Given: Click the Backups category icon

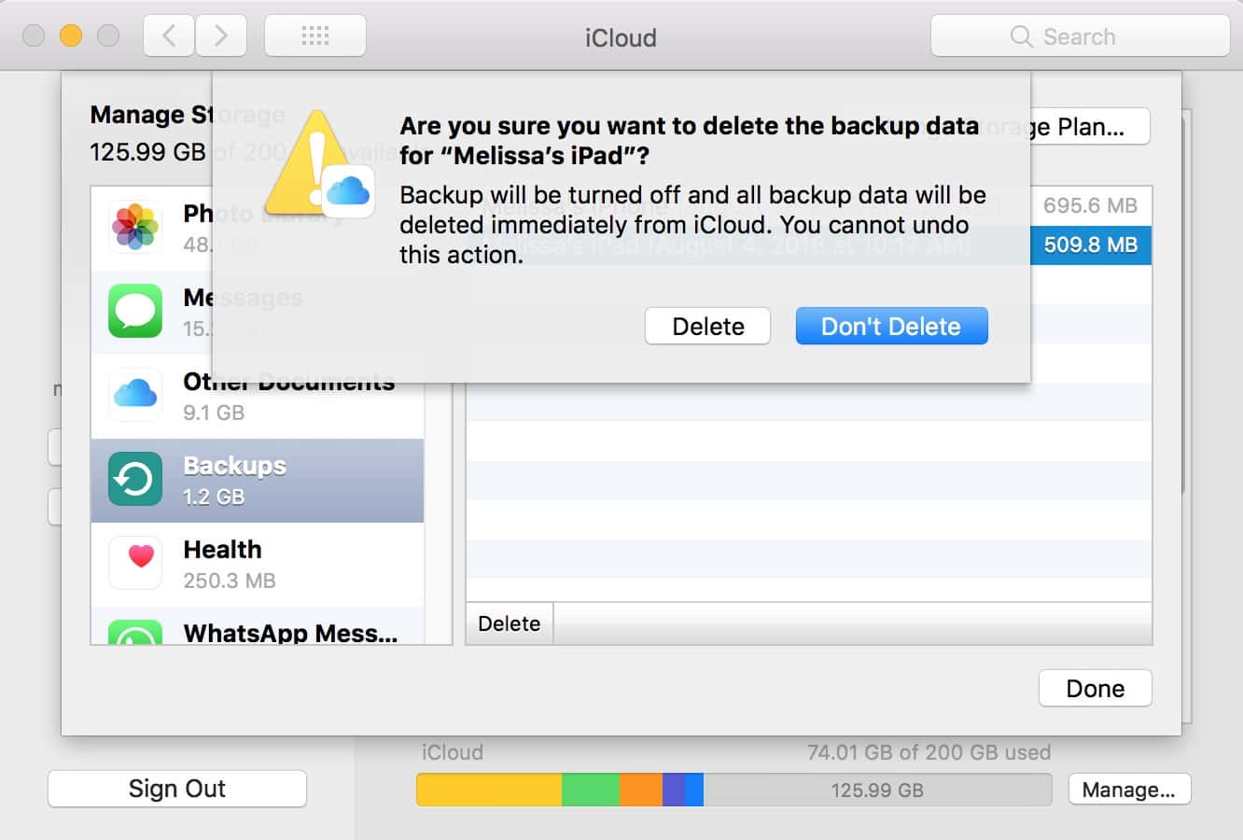Looking at the screenshot, I should pyautogui.click(x=134, y=479).
